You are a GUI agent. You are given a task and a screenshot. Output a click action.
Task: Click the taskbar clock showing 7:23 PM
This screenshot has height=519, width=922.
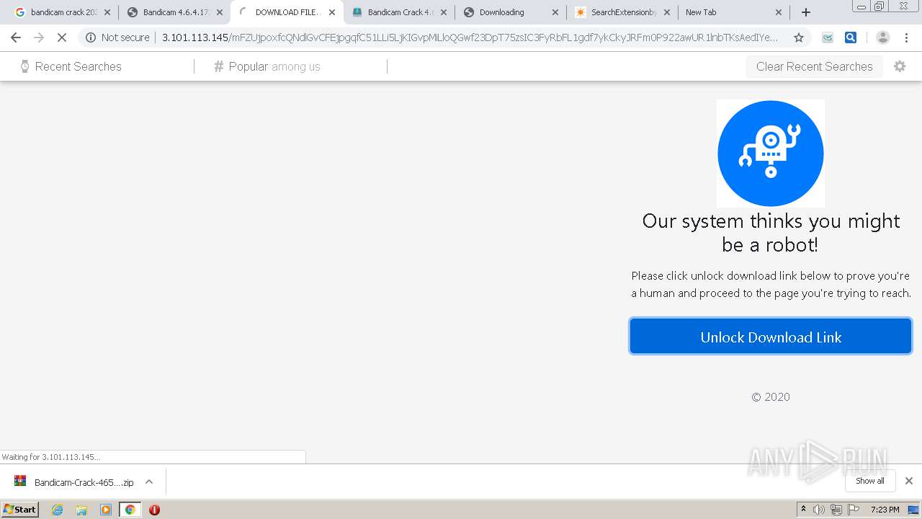click(885, 510)
